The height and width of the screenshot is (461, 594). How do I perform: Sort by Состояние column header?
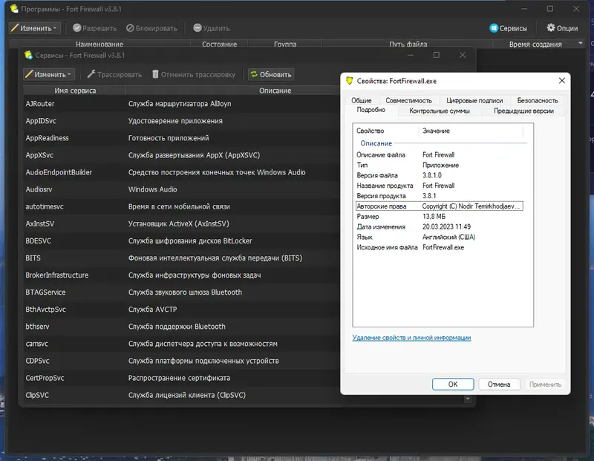point(219,44)
